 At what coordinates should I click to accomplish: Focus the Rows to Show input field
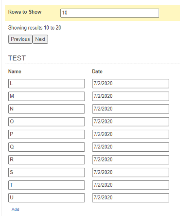pyautogui.click(x=110, y=13)
